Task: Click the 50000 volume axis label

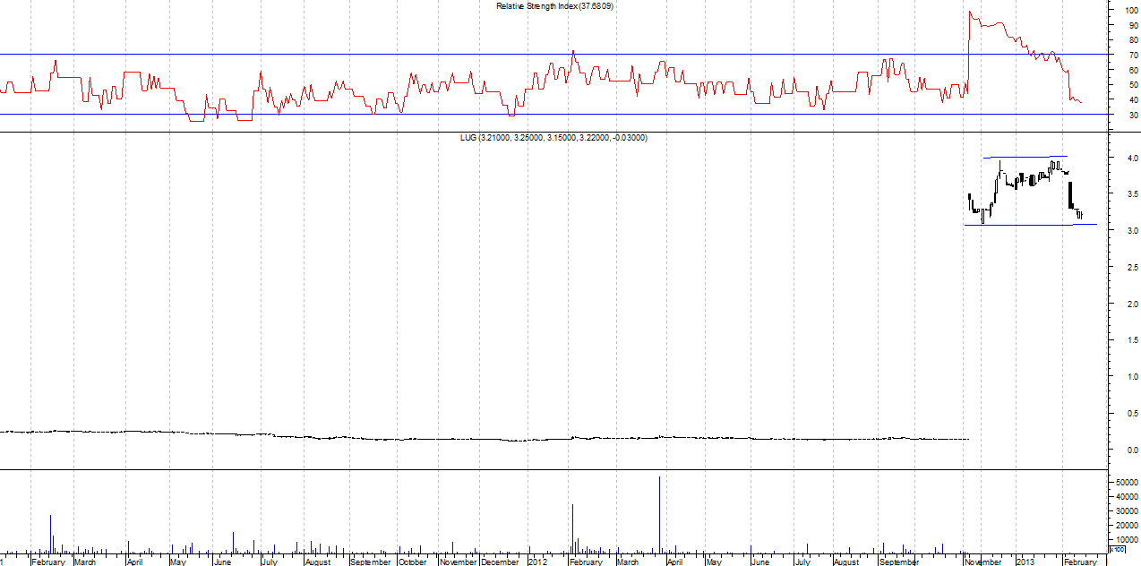Action: [x=1125, y=483]
